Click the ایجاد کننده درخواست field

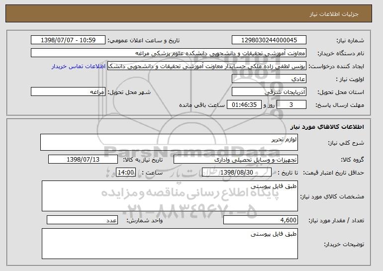(207, 66)
